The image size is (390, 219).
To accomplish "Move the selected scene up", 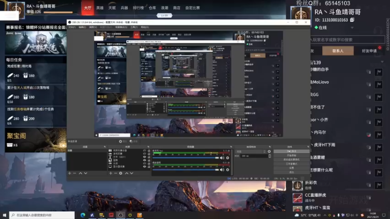I will [x=80, y=173].
